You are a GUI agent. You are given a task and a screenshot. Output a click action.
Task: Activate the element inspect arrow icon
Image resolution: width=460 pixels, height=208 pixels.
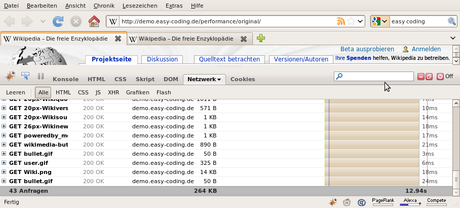tap(25, 77)
